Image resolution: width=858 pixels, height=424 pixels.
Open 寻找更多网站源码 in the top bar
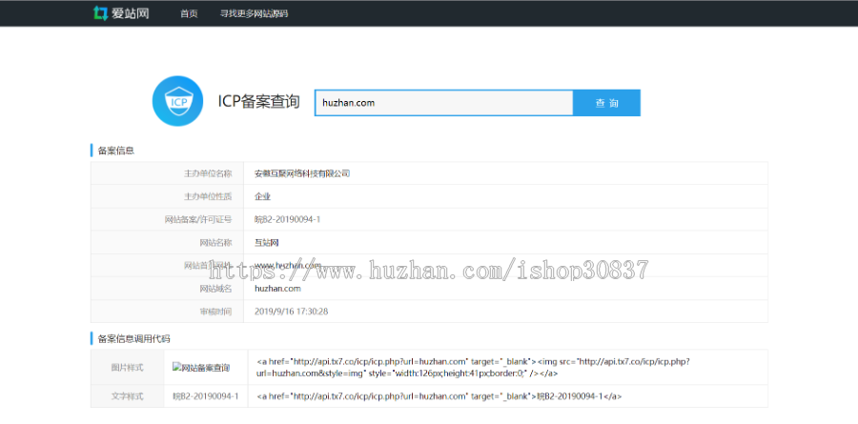pos(254,13)
